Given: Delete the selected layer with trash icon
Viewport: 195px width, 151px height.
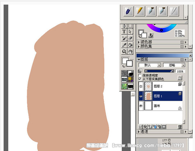Looking at the screenshot, I should coord(180,127).
